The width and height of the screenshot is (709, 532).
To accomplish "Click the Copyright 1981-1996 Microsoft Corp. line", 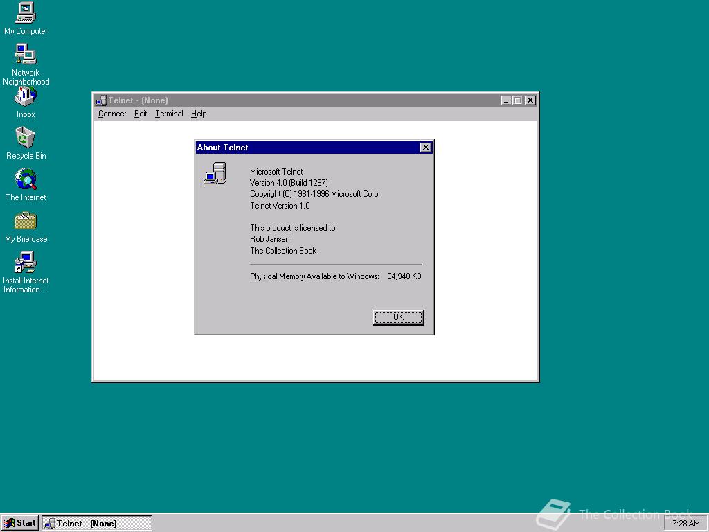I will [315, 194].
